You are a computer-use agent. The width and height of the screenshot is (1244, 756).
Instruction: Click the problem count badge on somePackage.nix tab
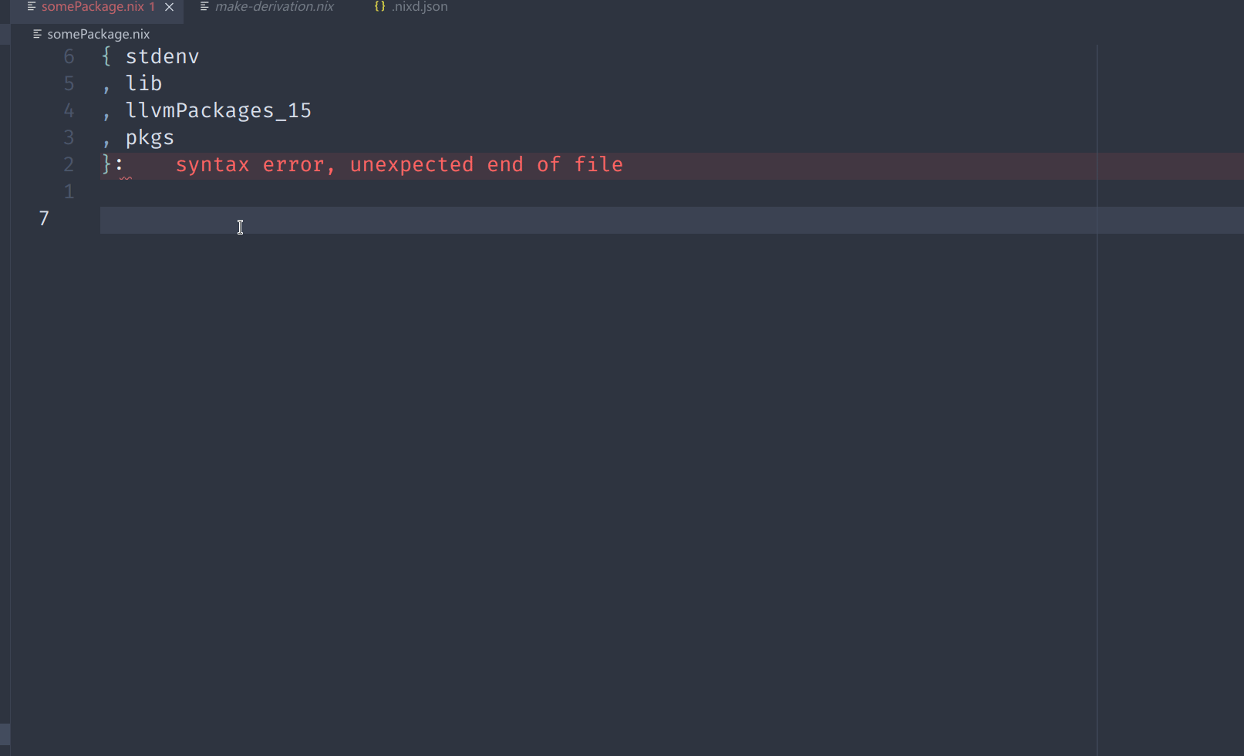pyautogui.click(x=152, y=7)
